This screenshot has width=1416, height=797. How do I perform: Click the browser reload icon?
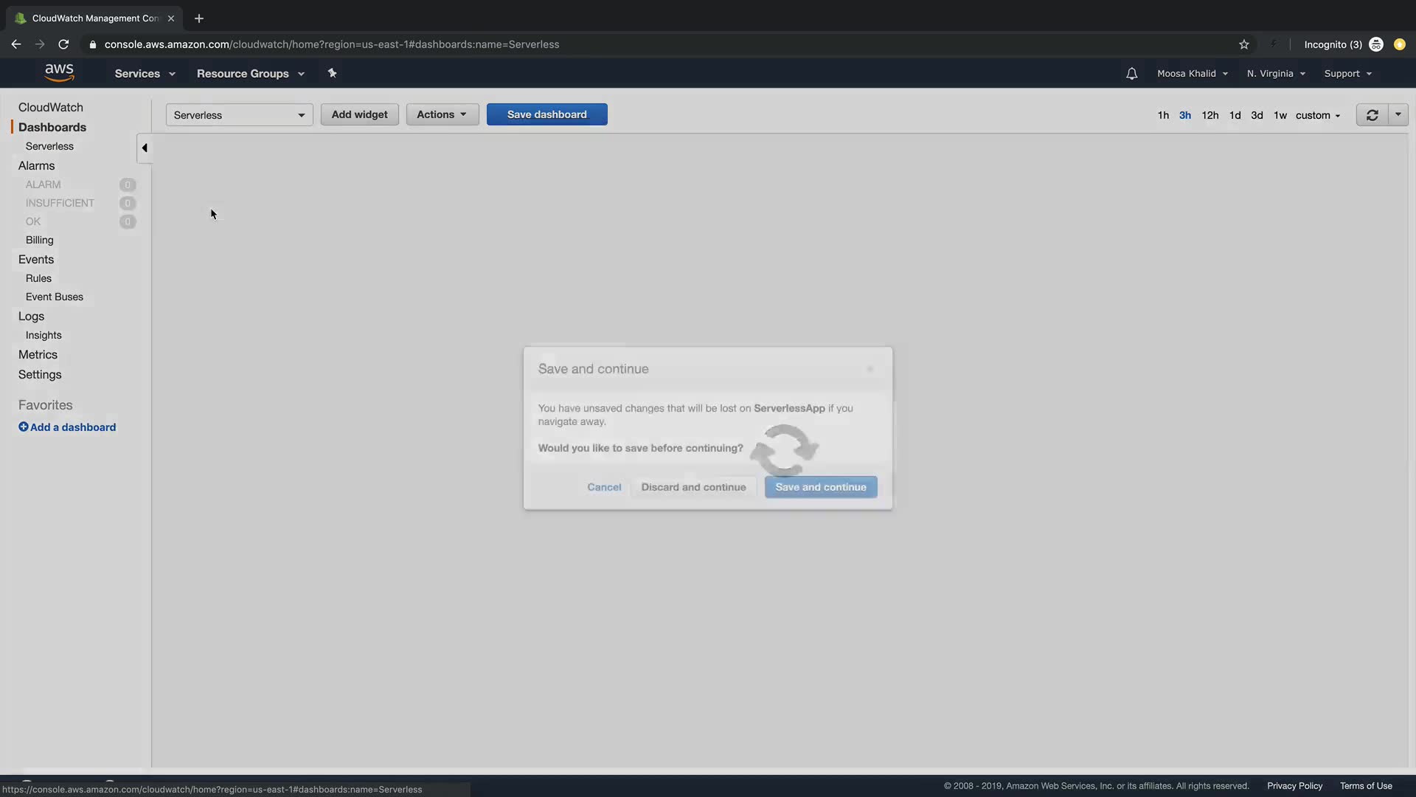point(63,44)
